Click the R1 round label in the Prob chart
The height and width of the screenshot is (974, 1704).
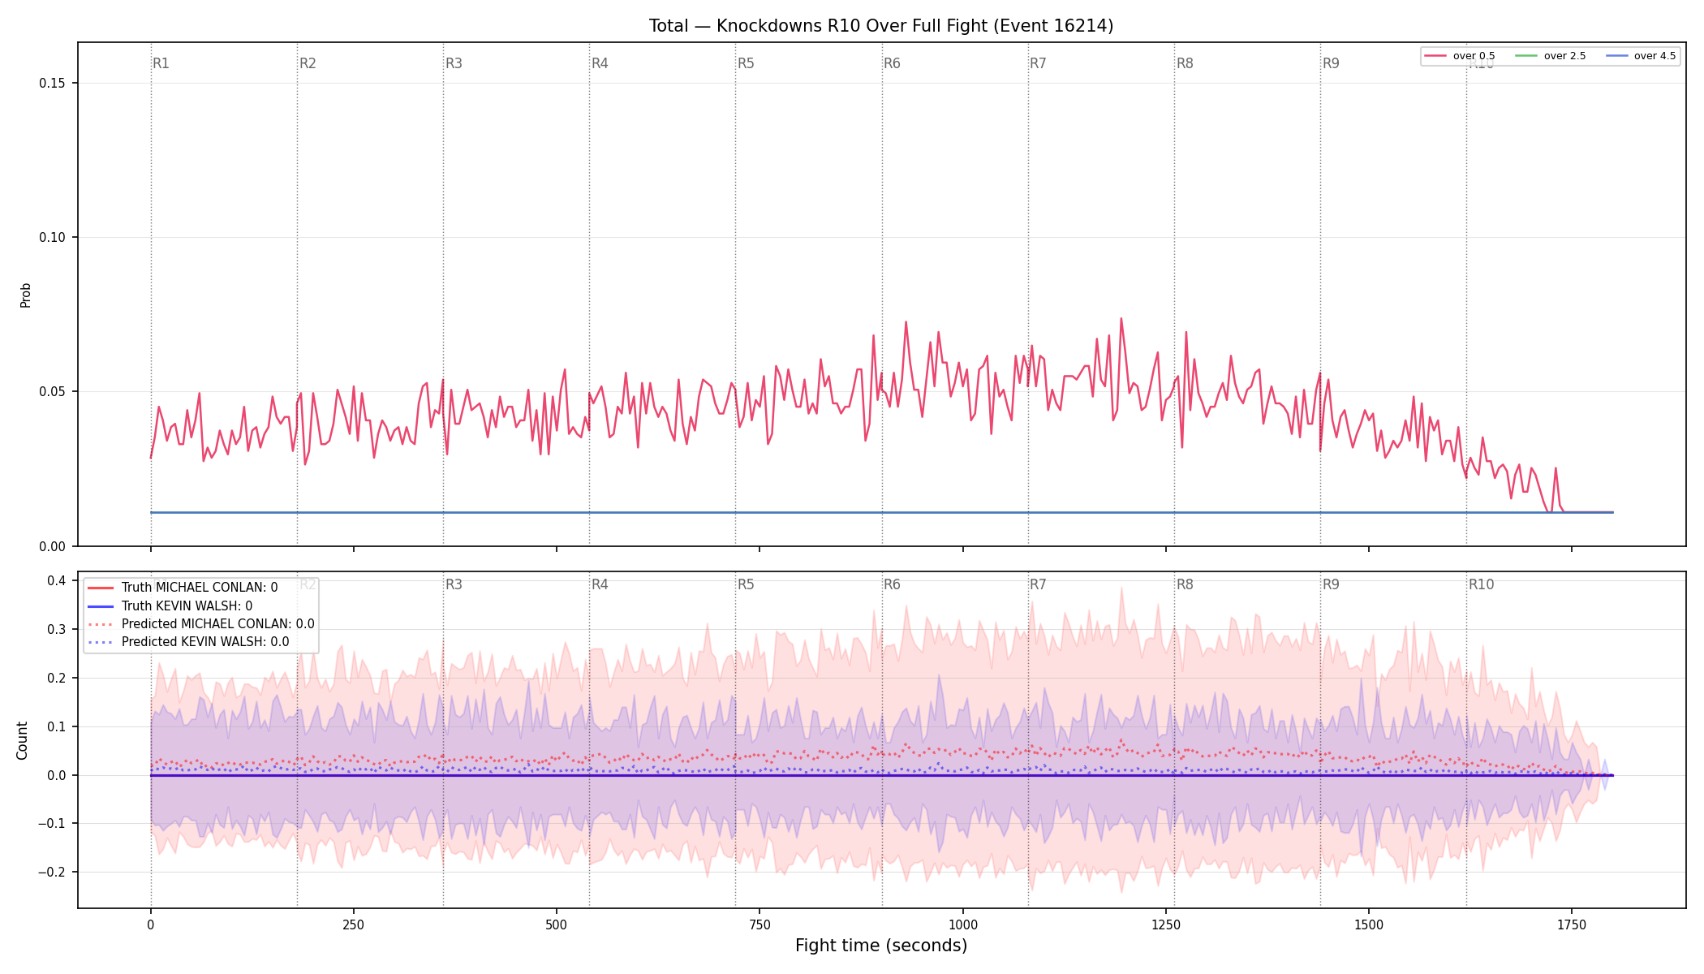click(161, 63)
